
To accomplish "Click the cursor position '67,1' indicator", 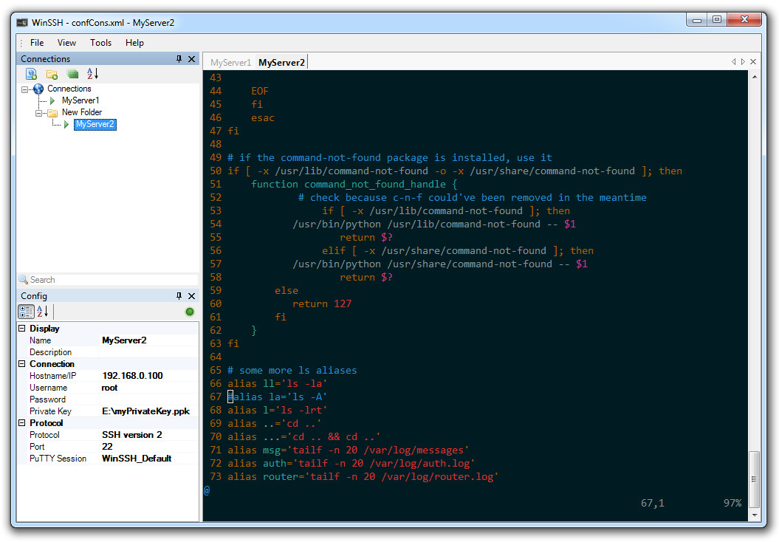I will (652, 504).
